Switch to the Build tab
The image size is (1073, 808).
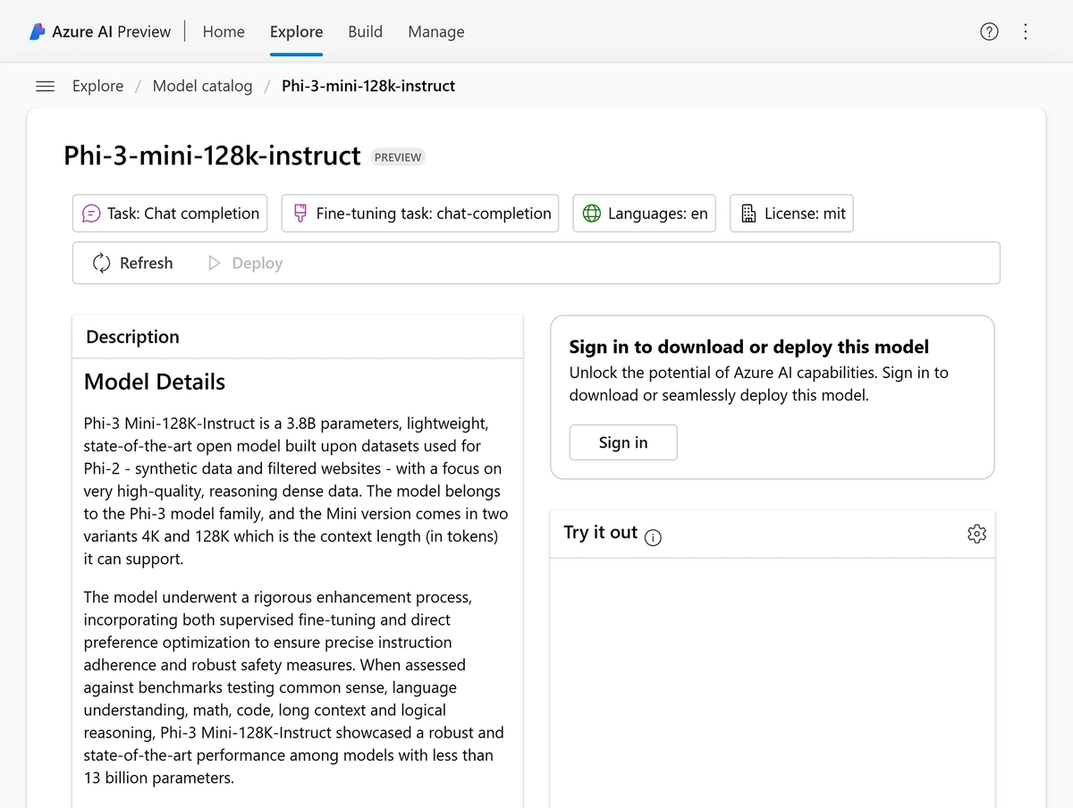[366, 31]
